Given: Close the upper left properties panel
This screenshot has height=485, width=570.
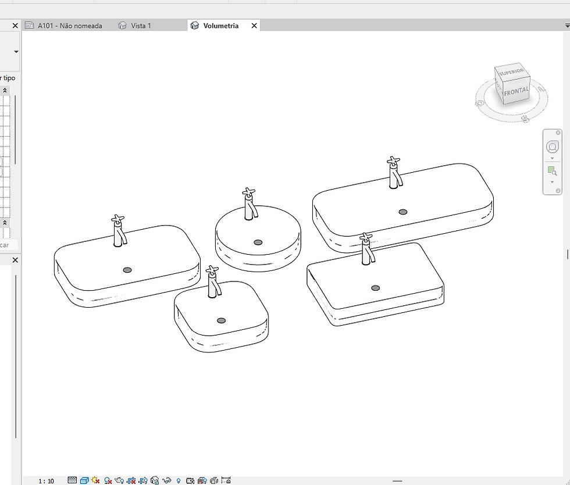Looking at the screenshot, I should click(15, 26).
